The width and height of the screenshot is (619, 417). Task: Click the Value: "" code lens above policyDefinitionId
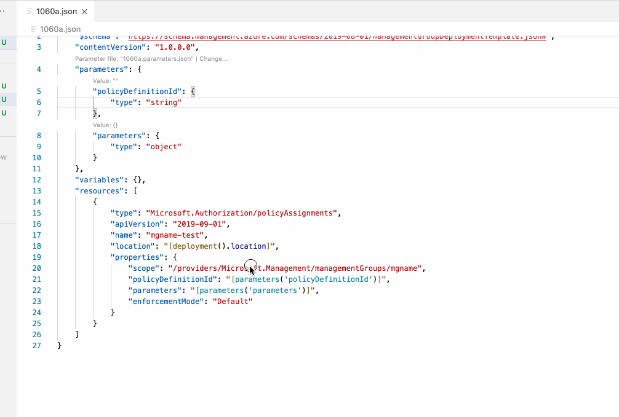[105, 81]
